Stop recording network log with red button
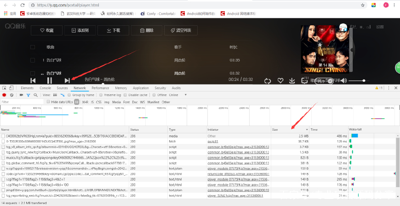400x206 pixels. 4,95
